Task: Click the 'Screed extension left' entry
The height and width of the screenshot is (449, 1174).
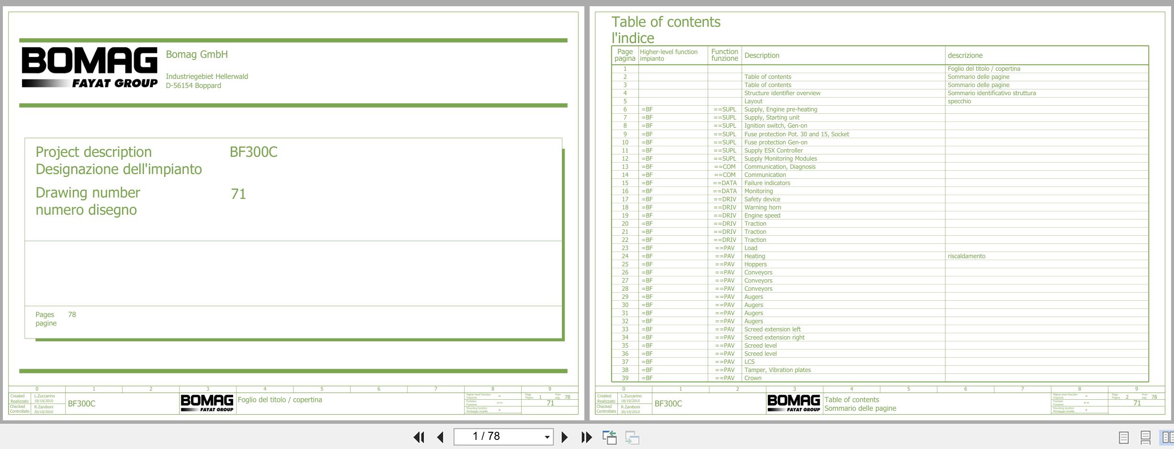Action: click(x=772, y=329)
